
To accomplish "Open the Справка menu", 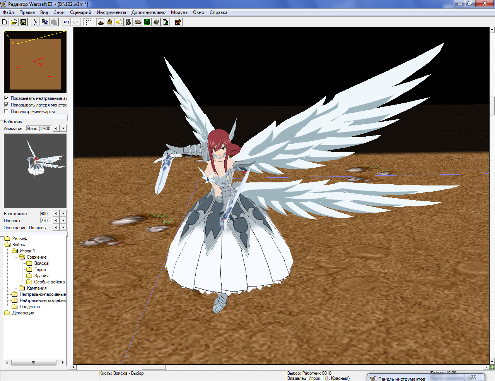I will (218, 12).
